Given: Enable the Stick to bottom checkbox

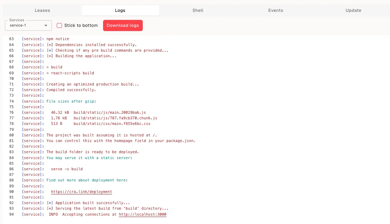Looking at the screenshot, I should (60, 25).
